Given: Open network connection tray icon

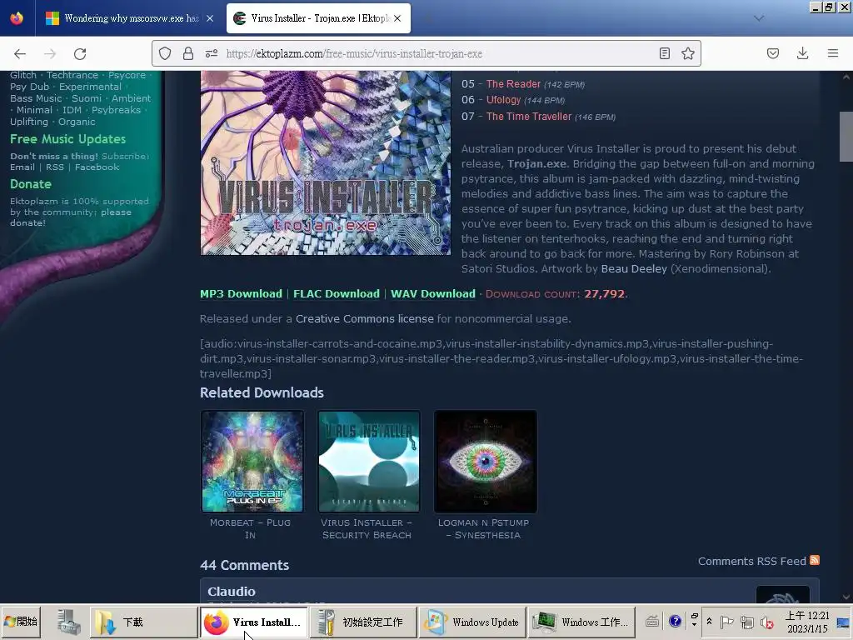Looking at the screenshot, I should coord(747,622).
